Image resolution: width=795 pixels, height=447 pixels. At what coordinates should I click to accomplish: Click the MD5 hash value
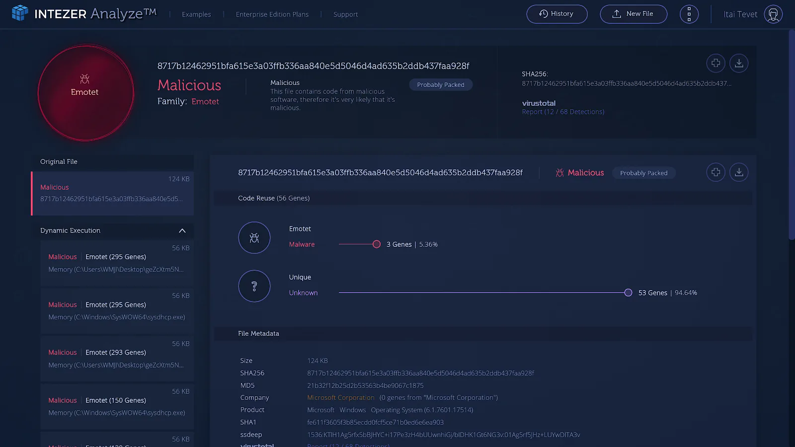(365, 385)
